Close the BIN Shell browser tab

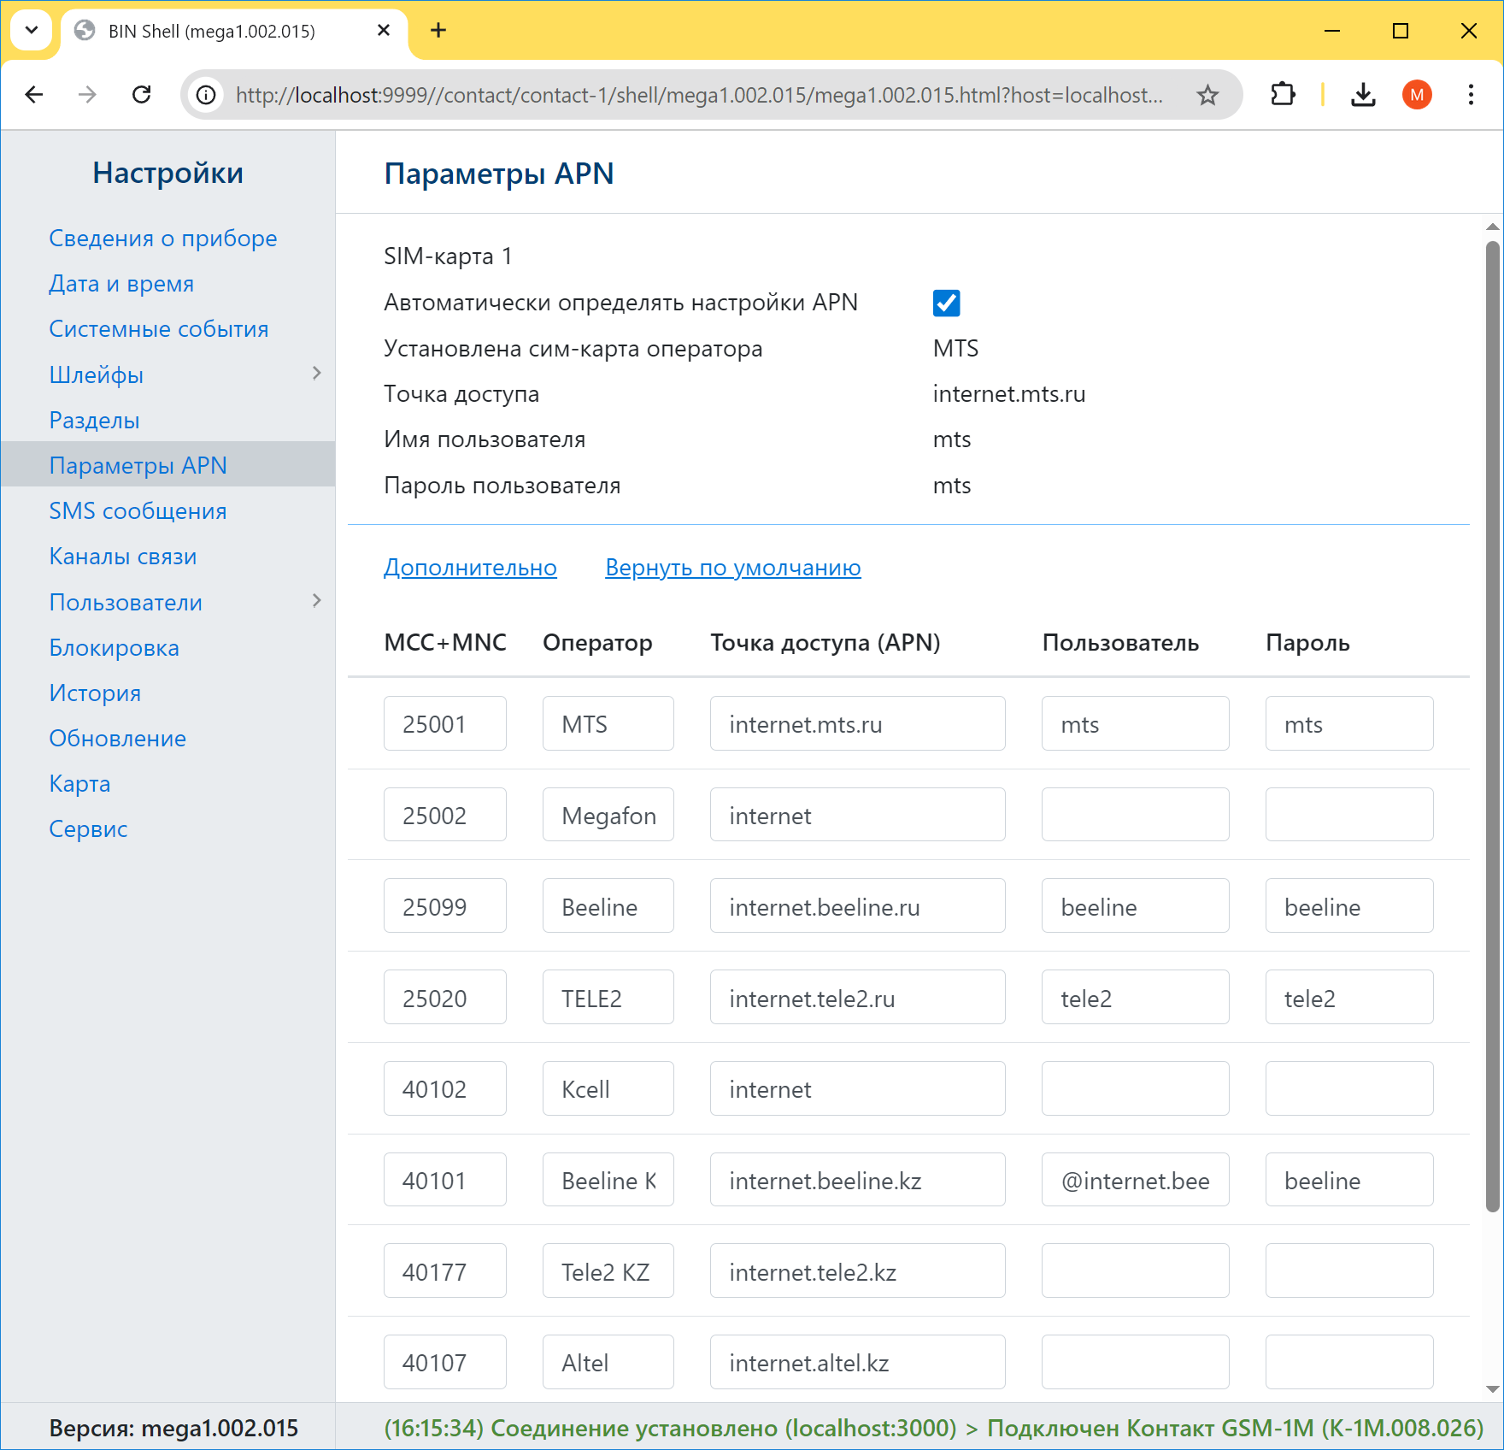coord(384,31)
